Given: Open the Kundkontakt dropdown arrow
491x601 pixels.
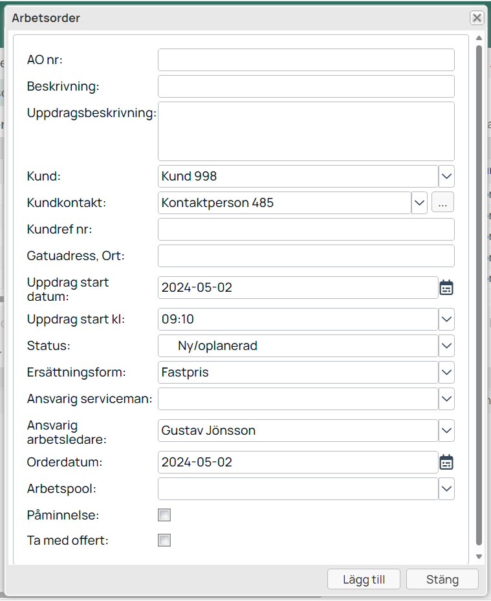Looking at the screenshot, I should [x=419, y=202].
